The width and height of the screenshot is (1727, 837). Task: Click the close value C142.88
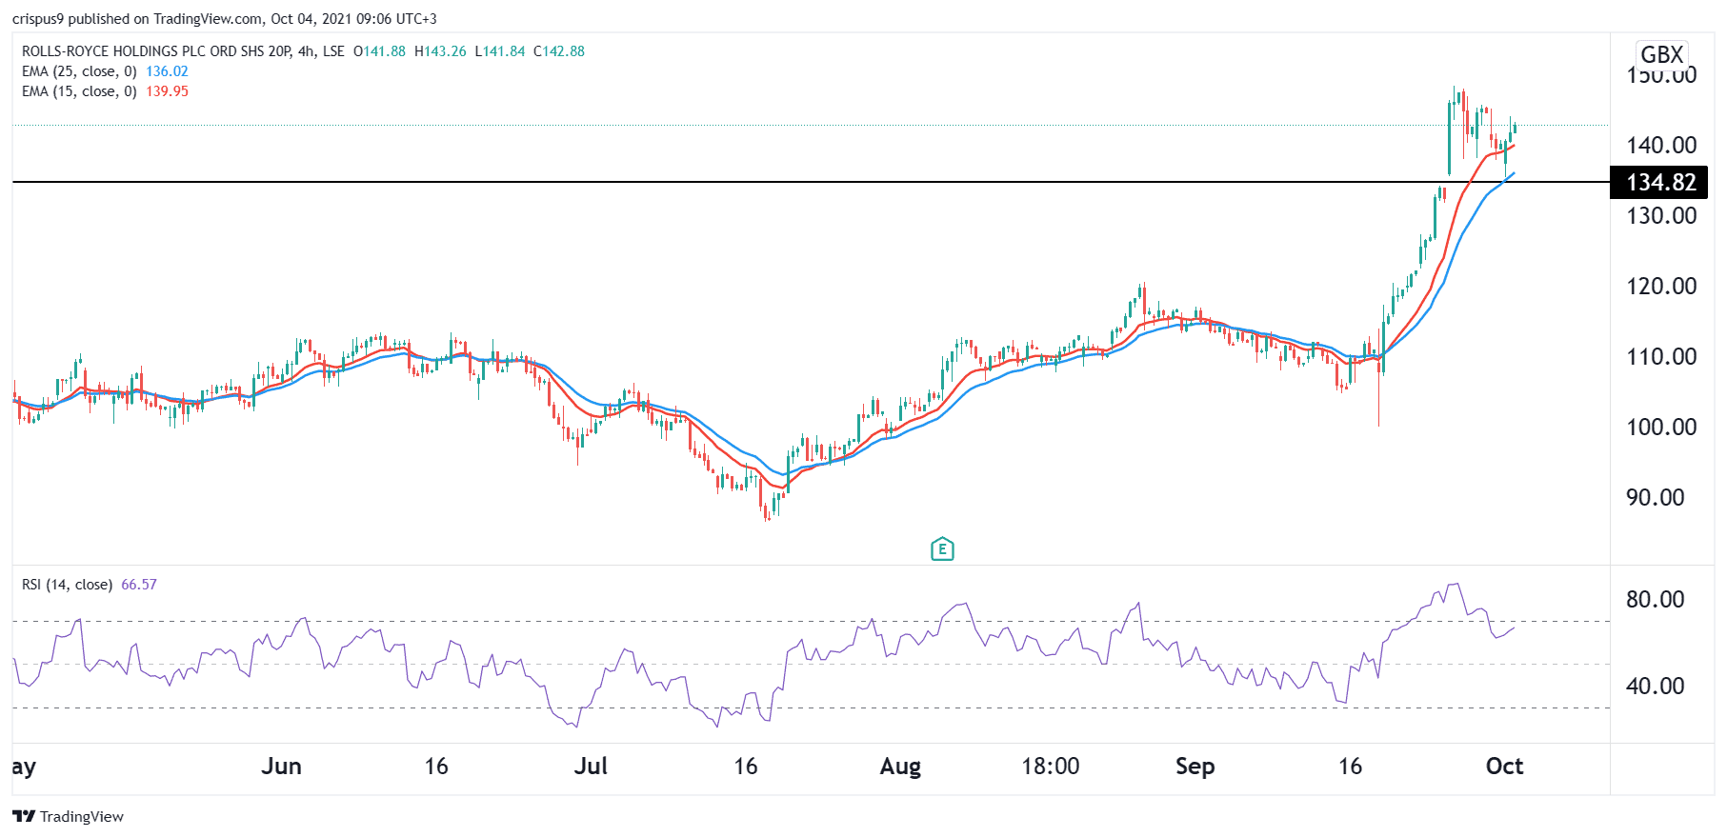tap(559, 51)
